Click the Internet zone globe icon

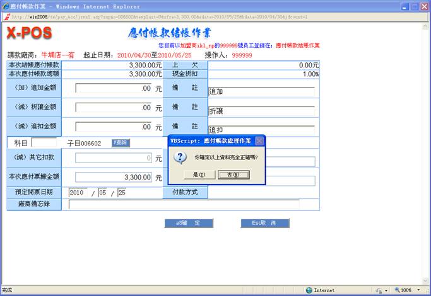[309, 290]
